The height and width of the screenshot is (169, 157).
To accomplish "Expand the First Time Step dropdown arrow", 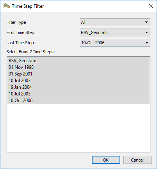I will click(146, 32).
